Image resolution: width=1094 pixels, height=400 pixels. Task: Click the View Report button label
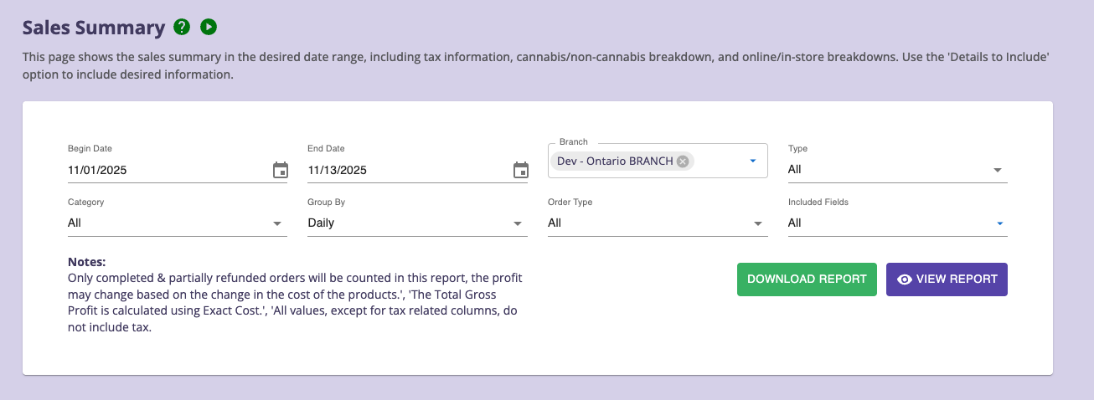click(957, 279)
